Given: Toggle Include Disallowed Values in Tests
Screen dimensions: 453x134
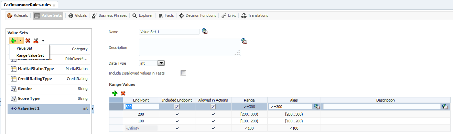Looking at the screenshot, I should (x=183, y=73).
